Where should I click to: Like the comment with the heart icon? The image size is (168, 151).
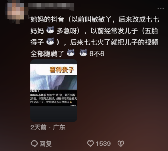91,143
